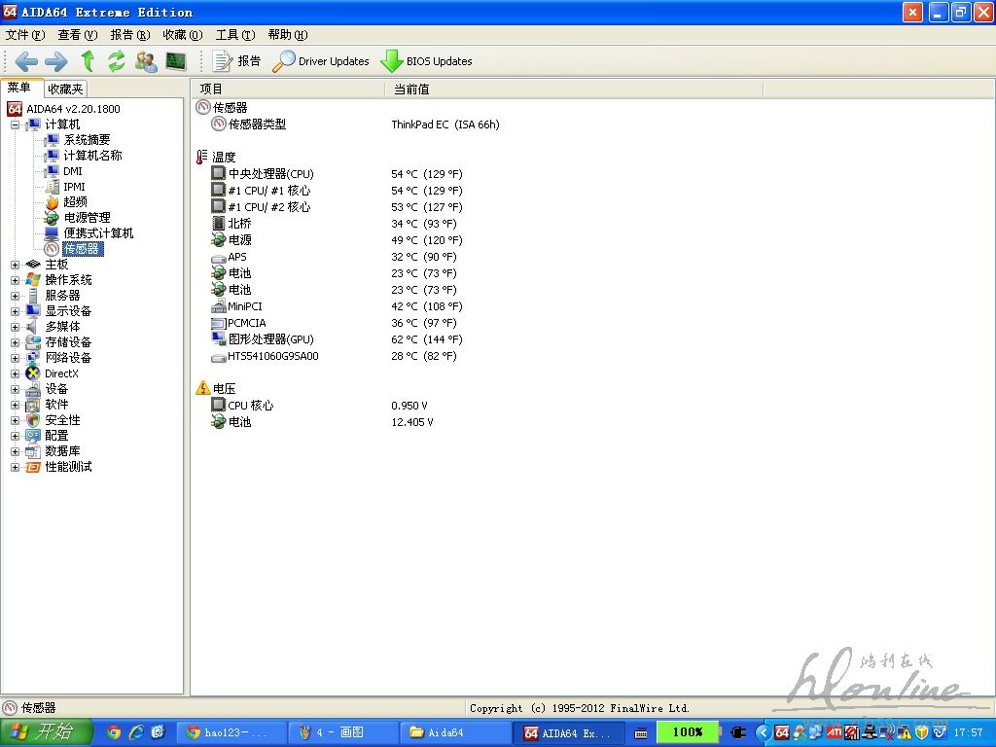Expand the 存储设备 tree node
Viewport: 996px width, 747px height.
[x=16, y=342]
